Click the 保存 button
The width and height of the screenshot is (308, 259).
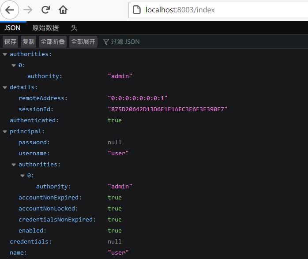point(10,41)
